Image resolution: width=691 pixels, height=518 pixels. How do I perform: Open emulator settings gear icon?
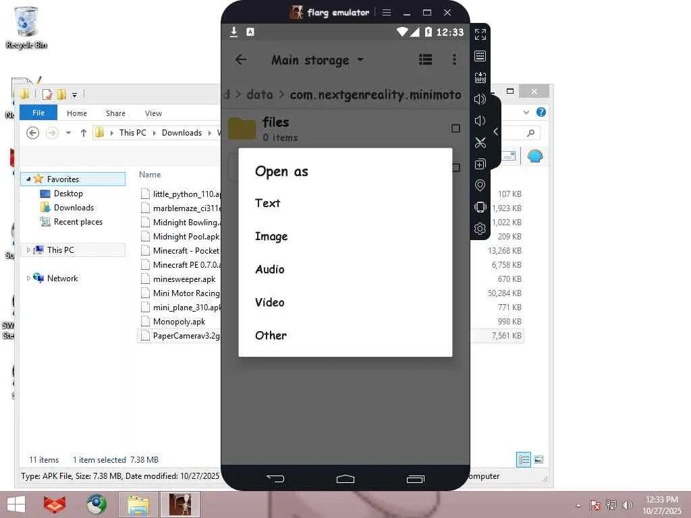(x=480, y=229)
